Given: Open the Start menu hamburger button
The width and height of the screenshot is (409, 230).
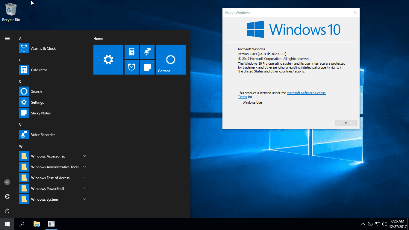Looking at the screenshot, I should pos(7,38).
